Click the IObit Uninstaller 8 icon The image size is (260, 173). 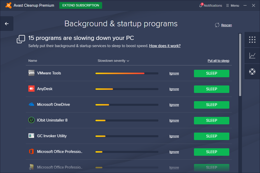(31, 120)
